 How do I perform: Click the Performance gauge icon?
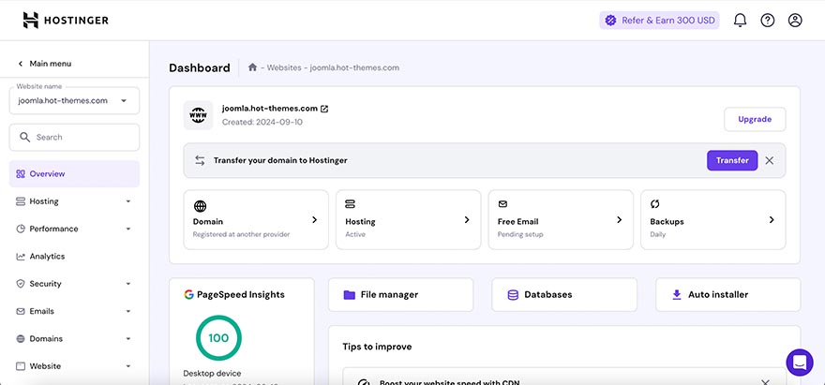[x=21, y=229]
